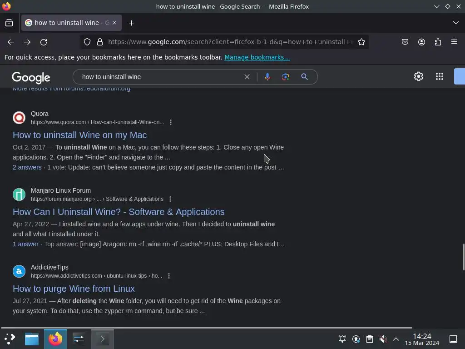Open the KDE application launcher

pos(10,339)
